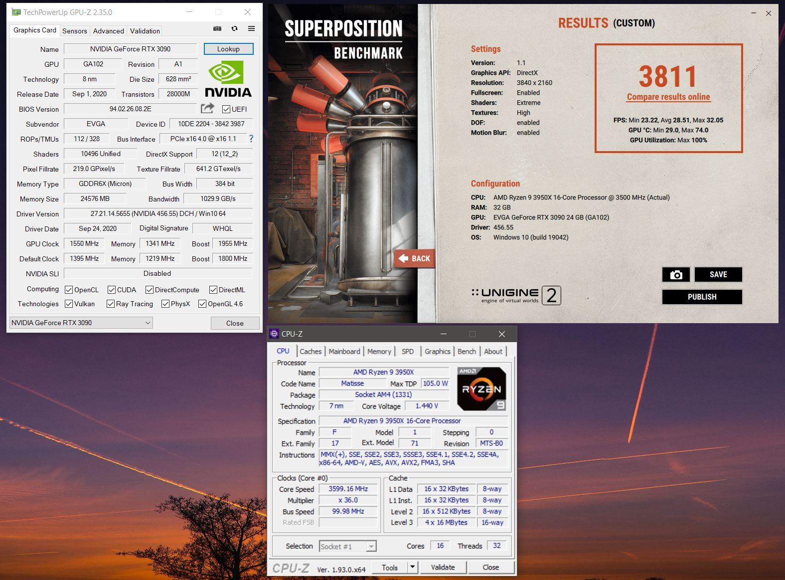Click the Ryzen 9 logo in CPU-Z
Image resolution: width=785 pixels, height=580 pixels.
pos(481,389)
